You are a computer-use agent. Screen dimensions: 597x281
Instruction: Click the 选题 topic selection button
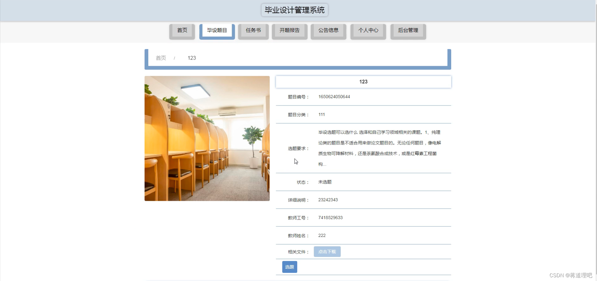pos(289,267)
